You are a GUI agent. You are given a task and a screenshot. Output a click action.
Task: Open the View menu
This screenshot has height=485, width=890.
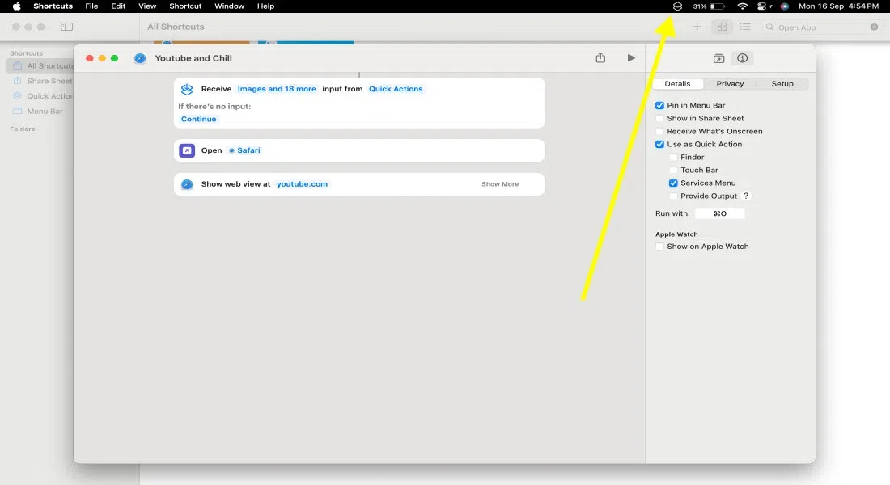point(147,6)
